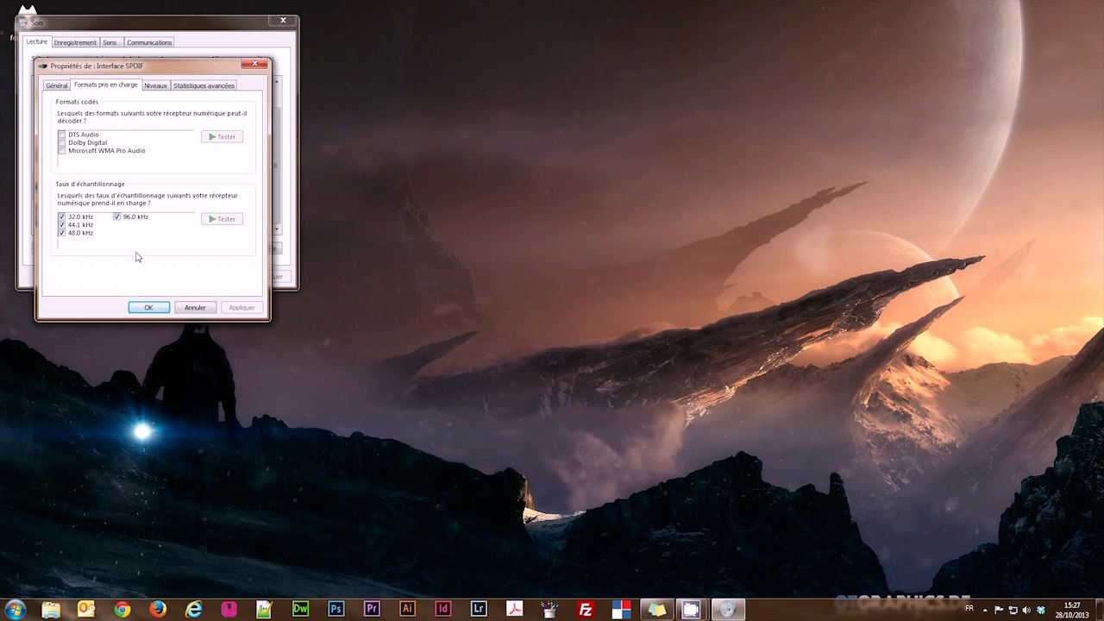Viewport: 1104px width, 621px height.
Task: Click the Appliquer button
Action: pyautogui.click(x=241, y=308)
